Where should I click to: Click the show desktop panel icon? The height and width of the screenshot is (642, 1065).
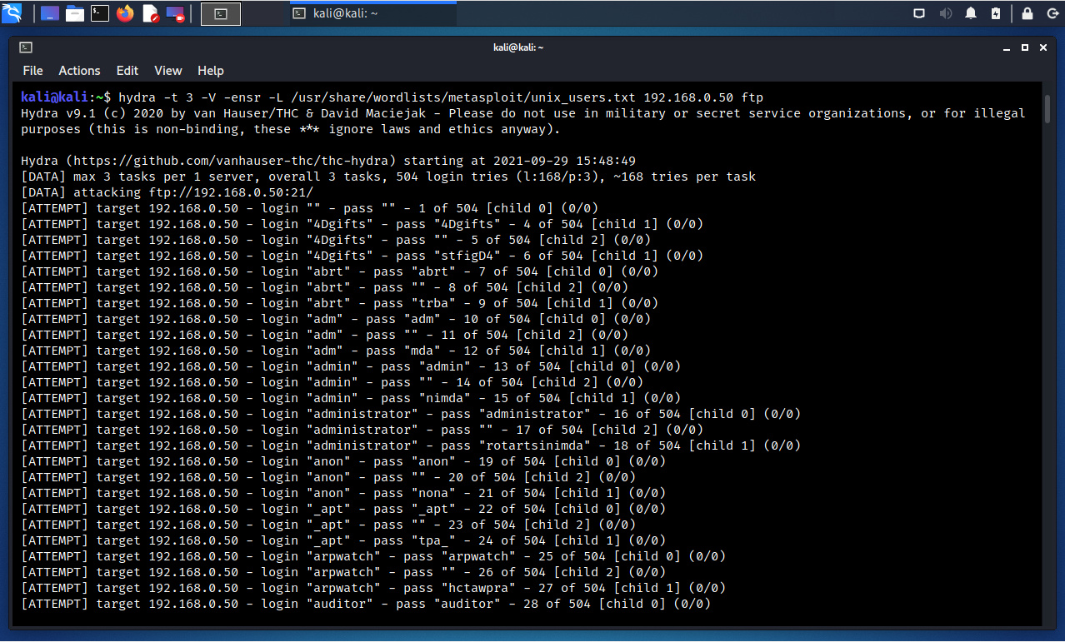pyautogui.click(x=50, y=13)
